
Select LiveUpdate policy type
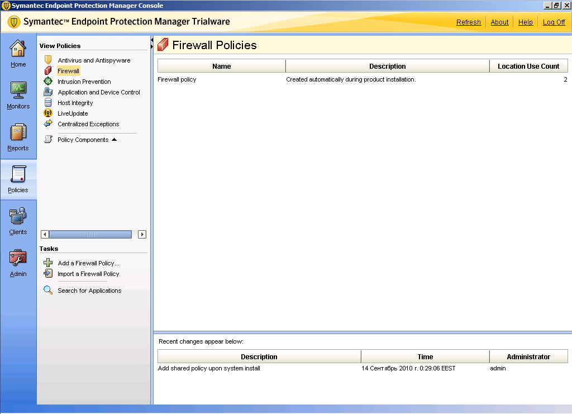pyautogui.click(x=73, y=113)
